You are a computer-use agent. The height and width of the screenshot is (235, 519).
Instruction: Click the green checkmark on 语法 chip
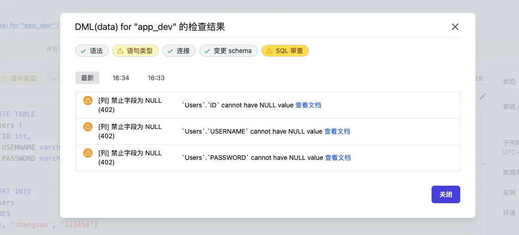click(83, 51)
